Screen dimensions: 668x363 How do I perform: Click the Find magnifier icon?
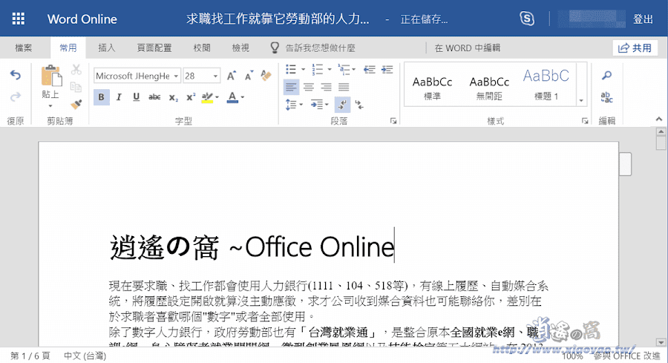tap(606, 76)
